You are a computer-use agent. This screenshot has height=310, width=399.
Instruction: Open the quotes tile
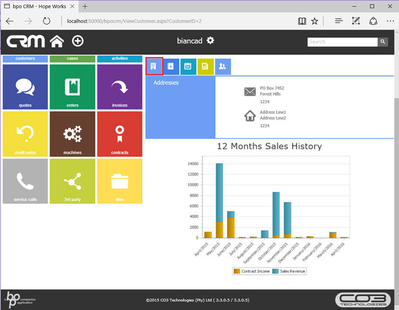(x=25, y=87)
